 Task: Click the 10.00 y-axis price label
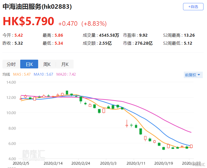11,113
